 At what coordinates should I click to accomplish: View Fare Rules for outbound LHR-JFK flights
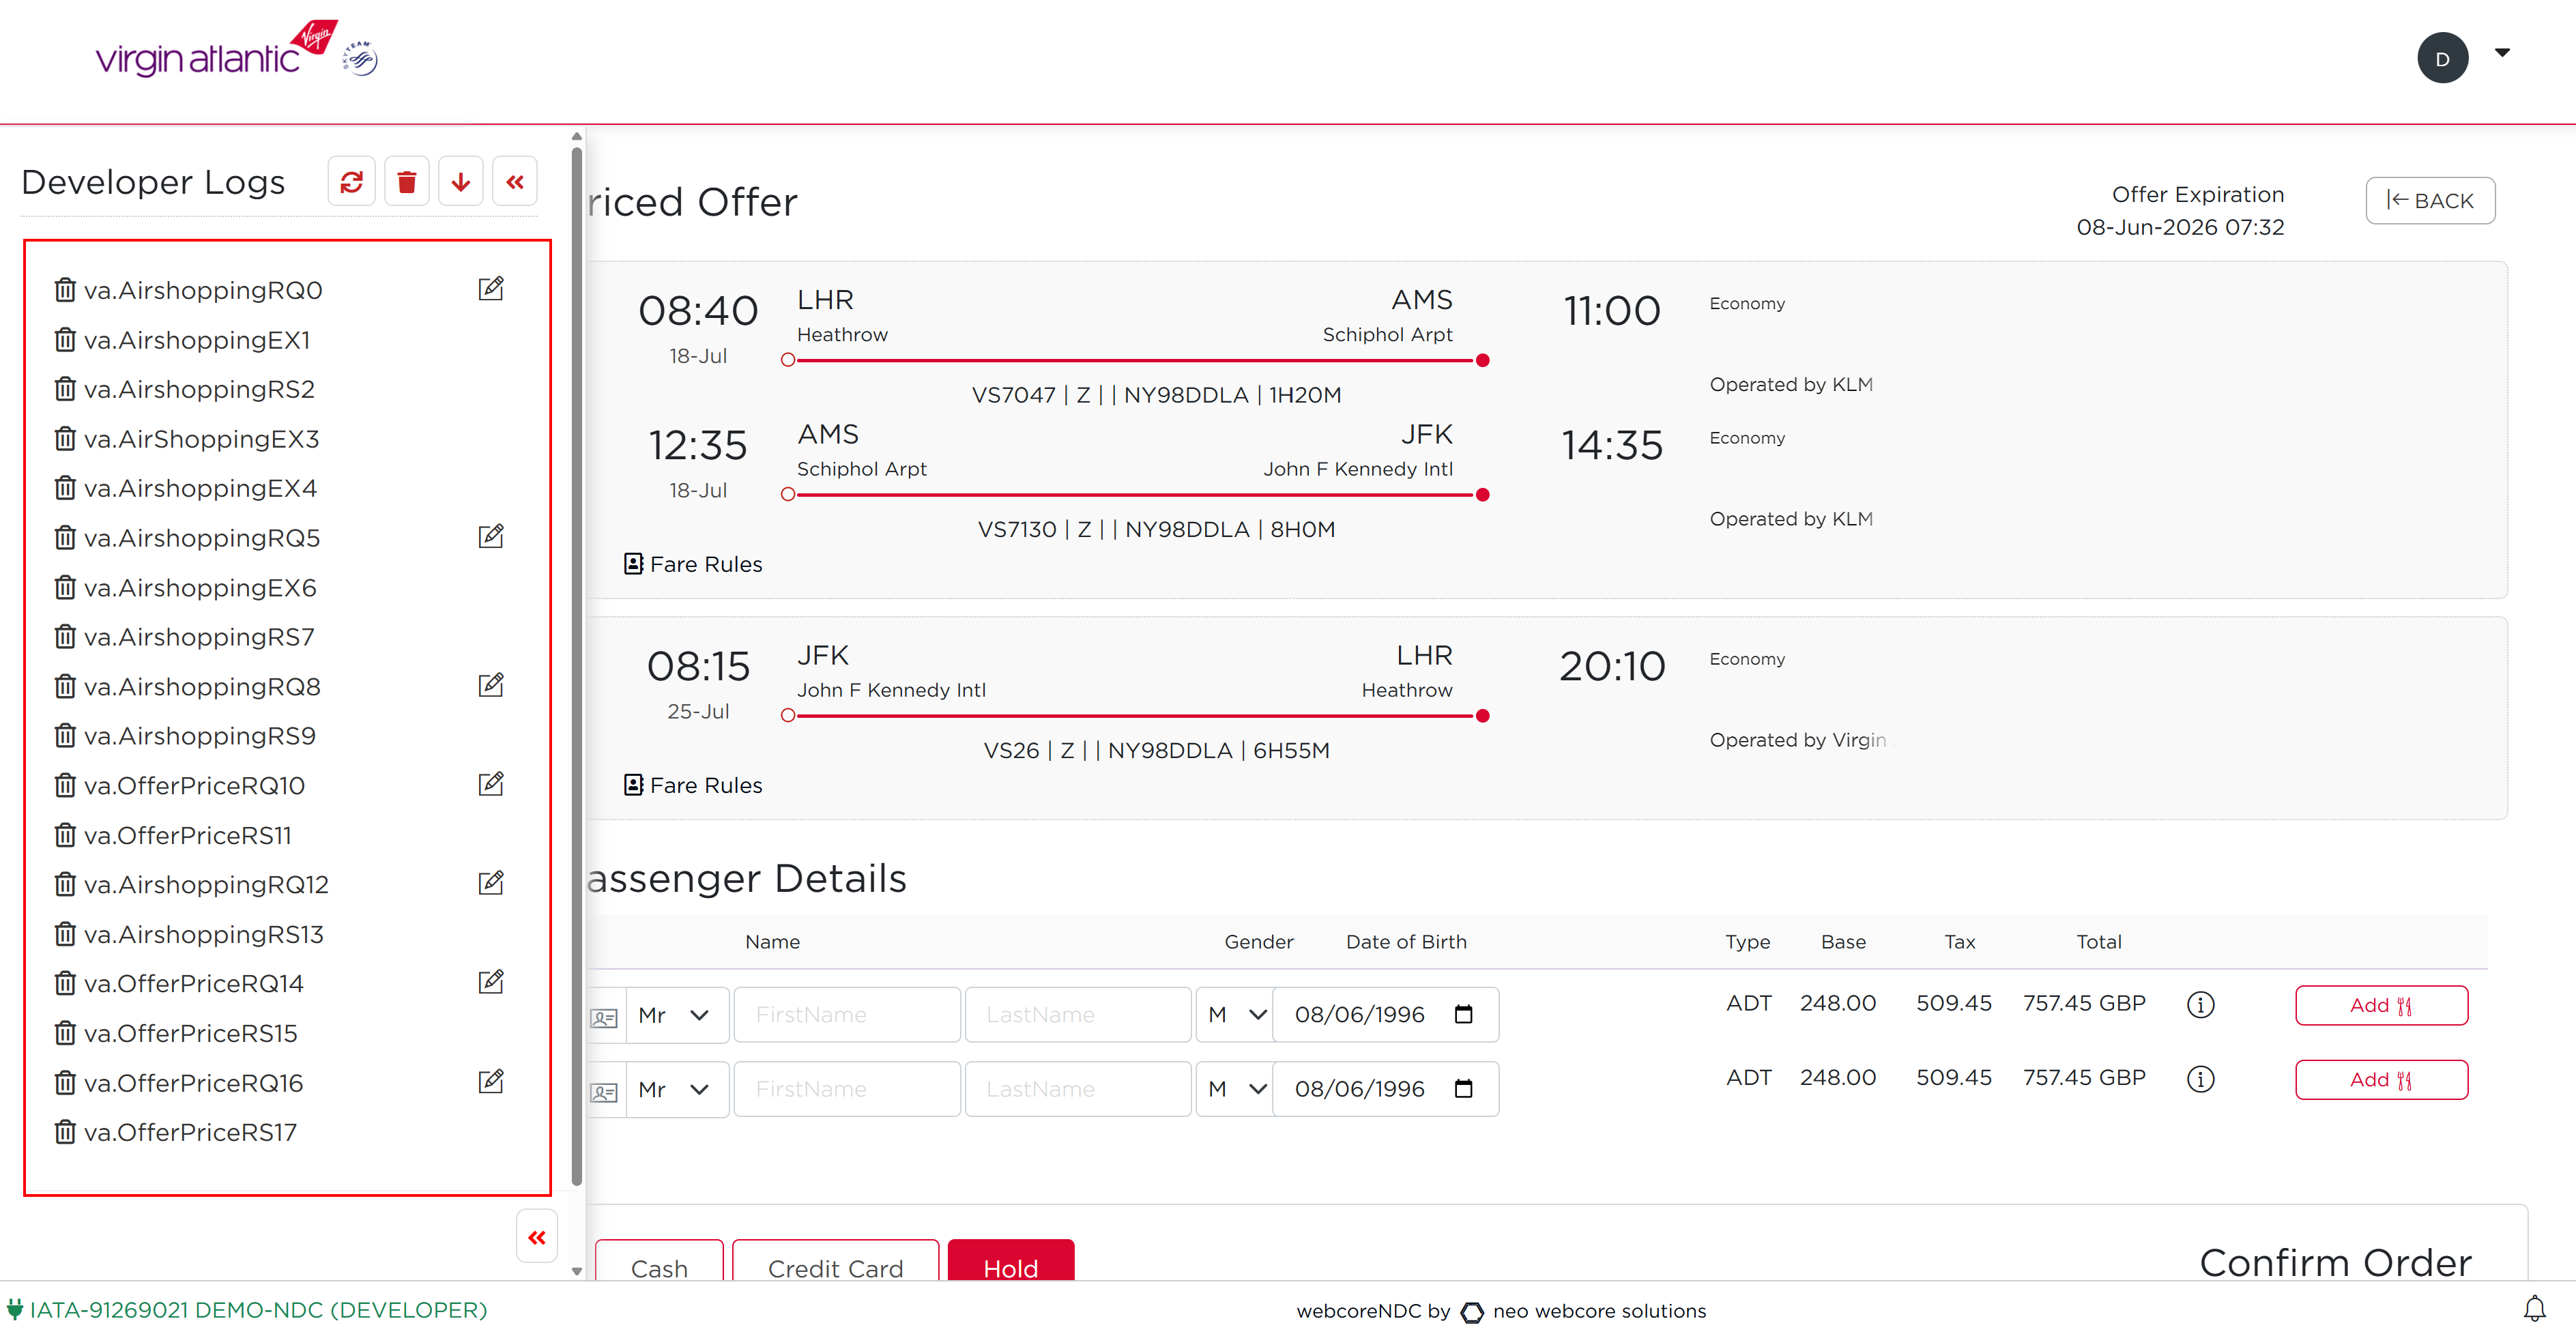tap(693, 564)
